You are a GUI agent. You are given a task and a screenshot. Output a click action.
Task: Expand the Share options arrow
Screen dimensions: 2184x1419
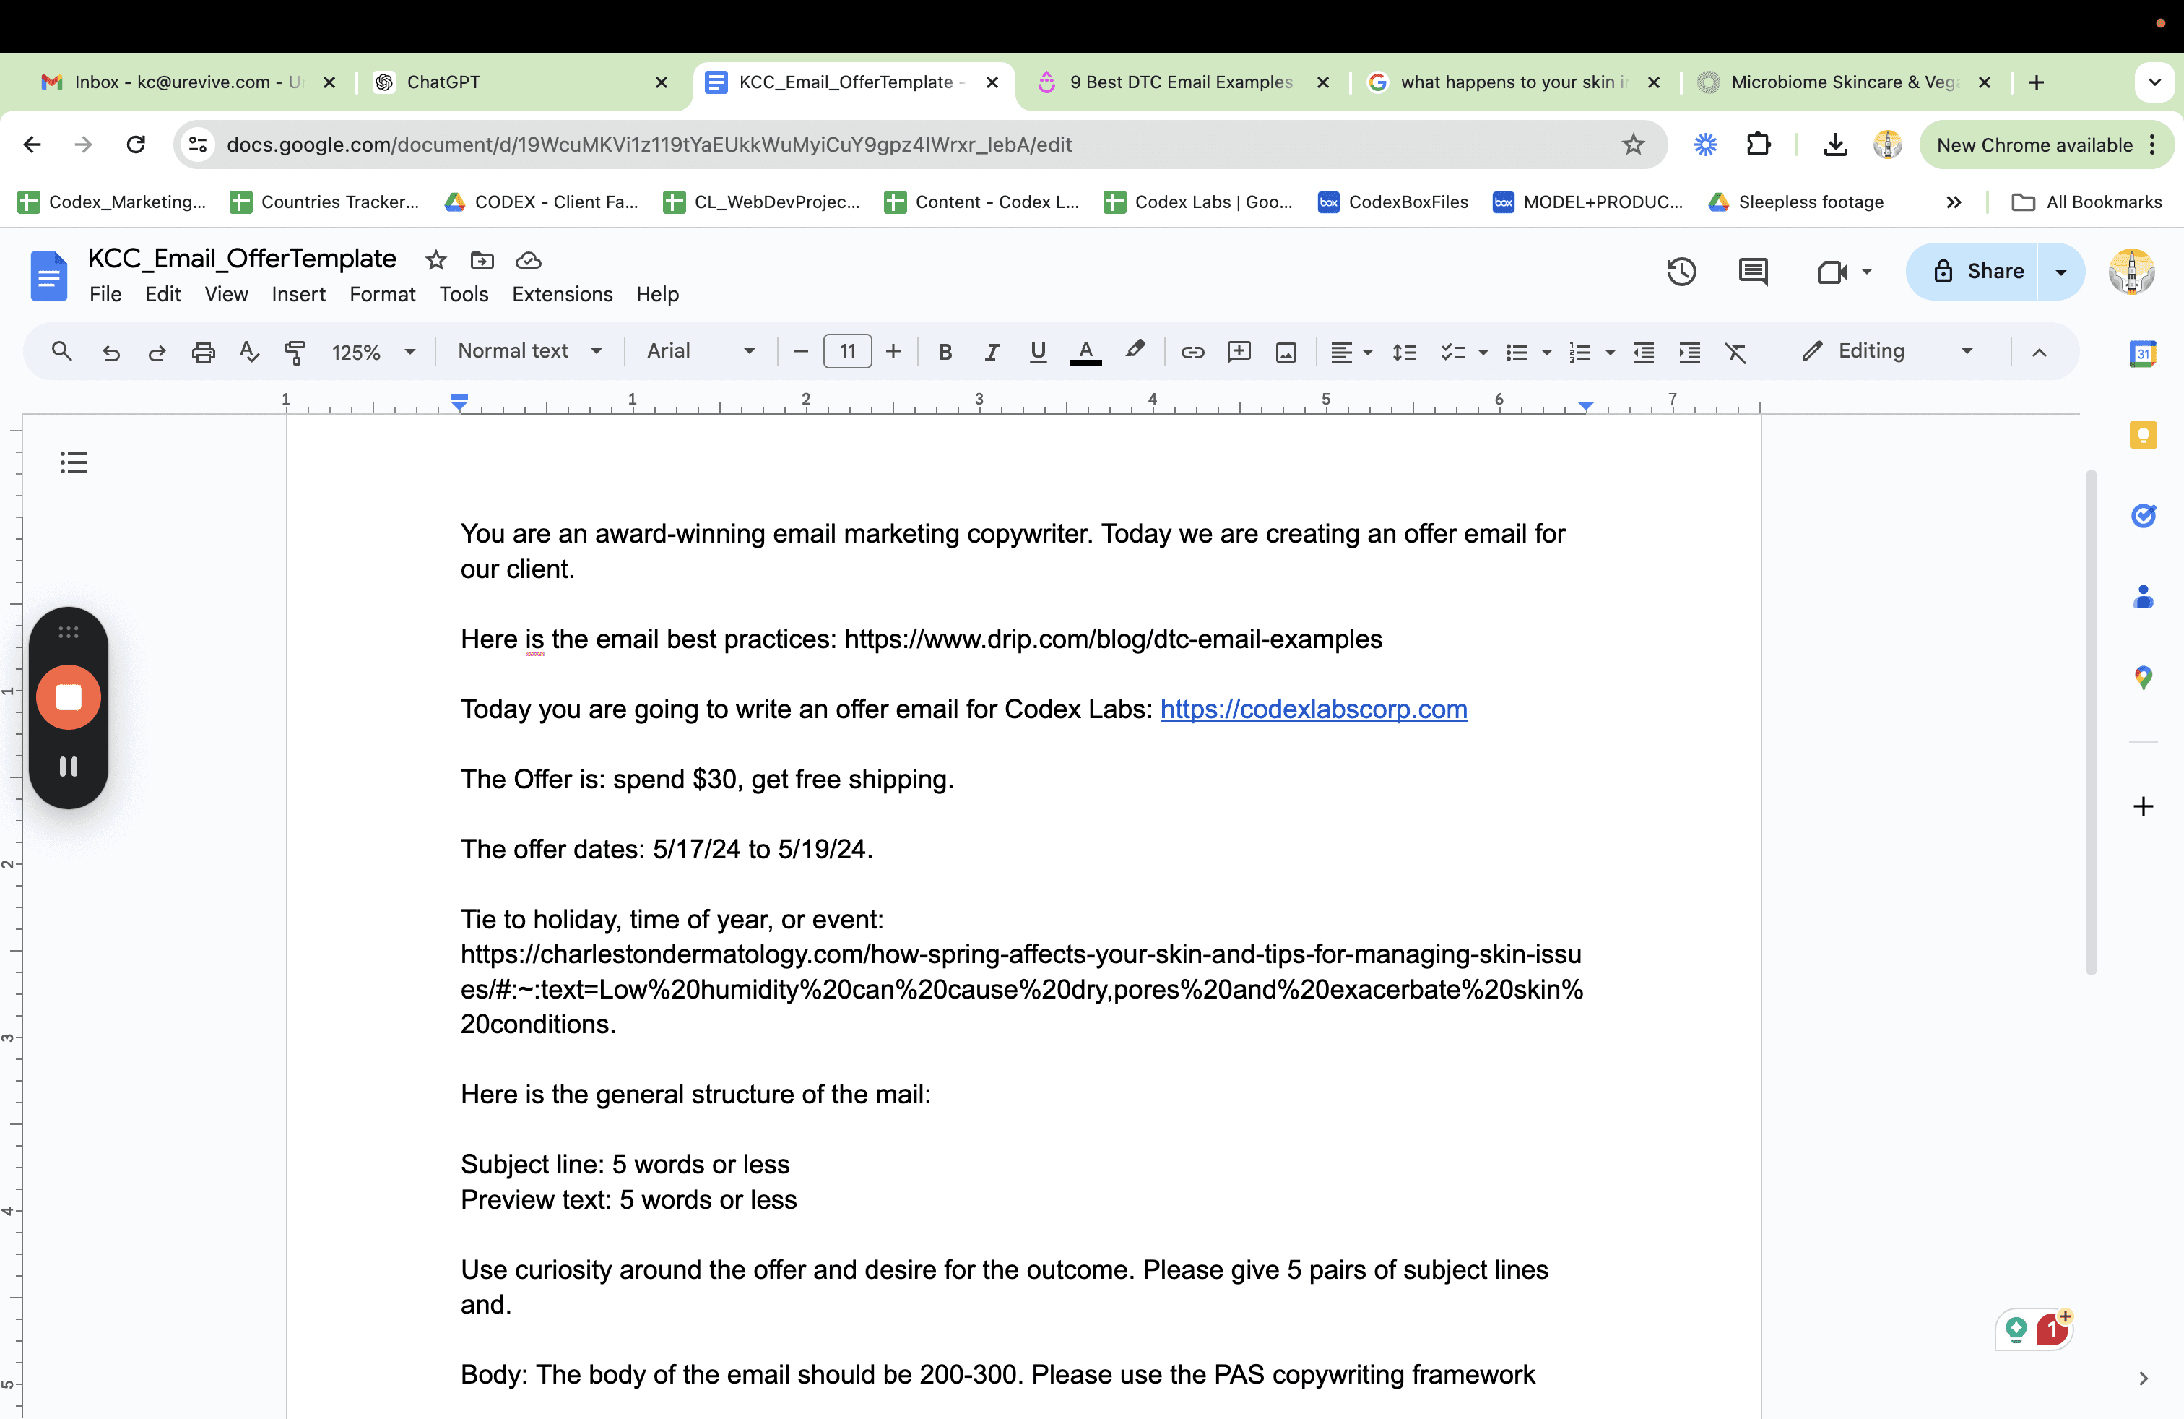click(x=2061, y=272)
